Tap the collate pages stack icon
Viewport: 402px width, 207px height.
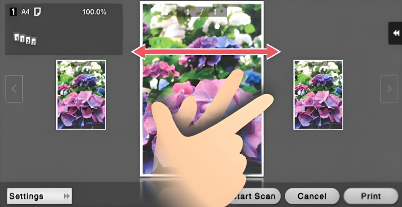(x=25, y=39)
